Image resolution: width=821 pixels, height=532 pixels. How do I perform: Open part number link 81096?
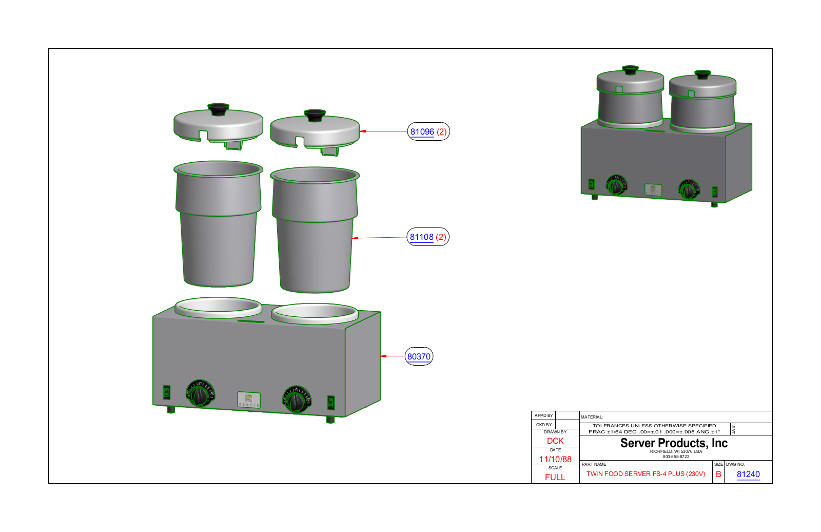(x=422, y=131)
